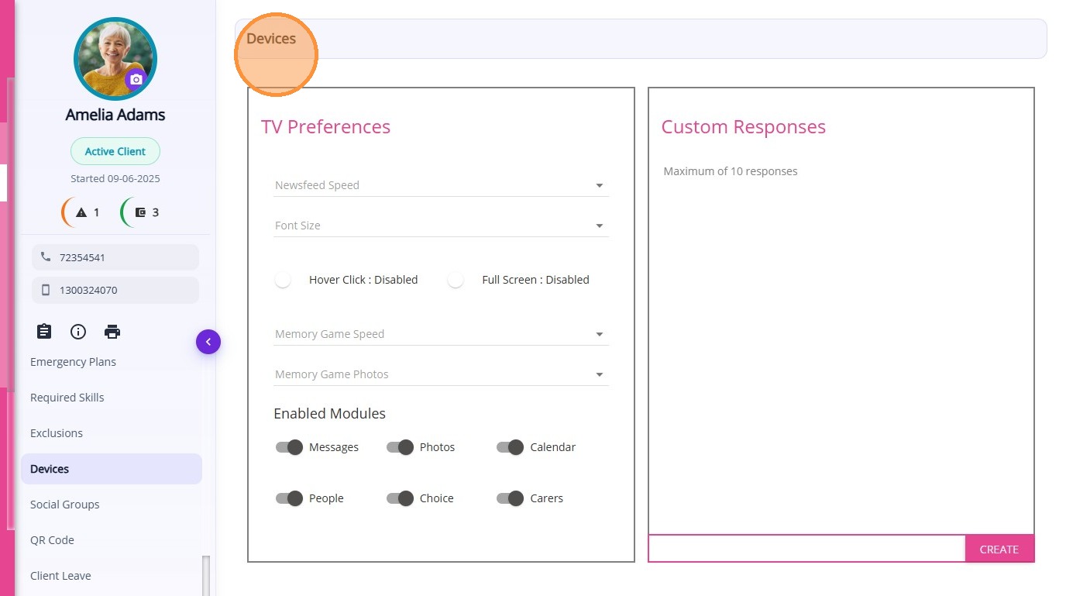Click the info circle icon
The height and width of the screenshot is (596, 1066).
[78, 332]
